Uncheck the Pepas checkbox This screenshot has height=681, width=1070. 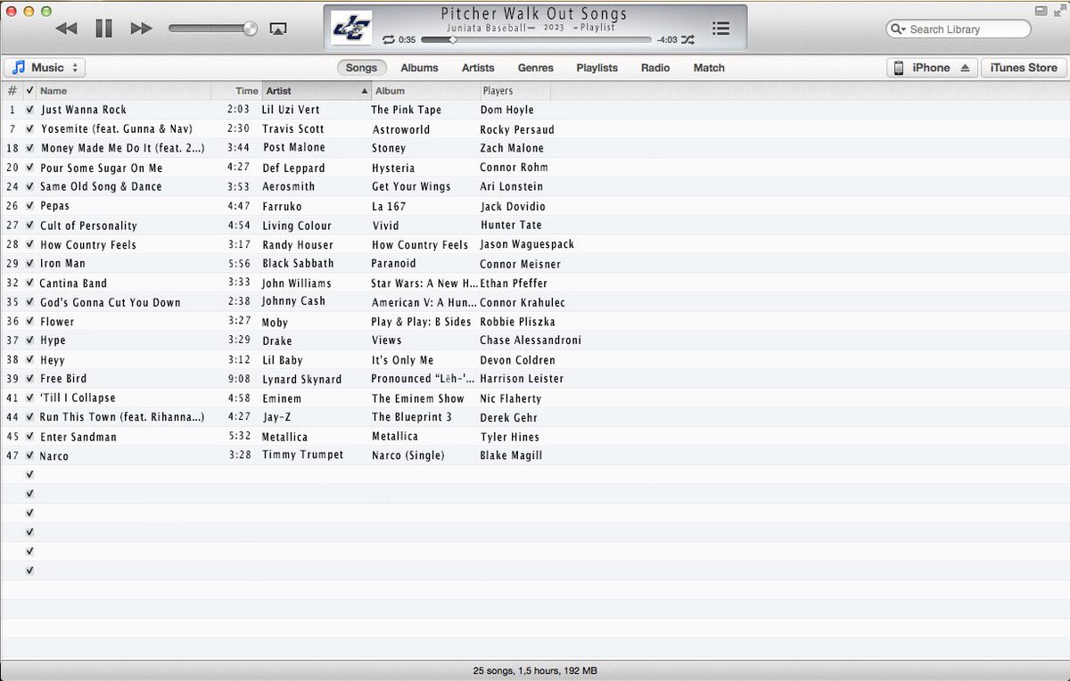pyautogui.click(x=29, y=206)
